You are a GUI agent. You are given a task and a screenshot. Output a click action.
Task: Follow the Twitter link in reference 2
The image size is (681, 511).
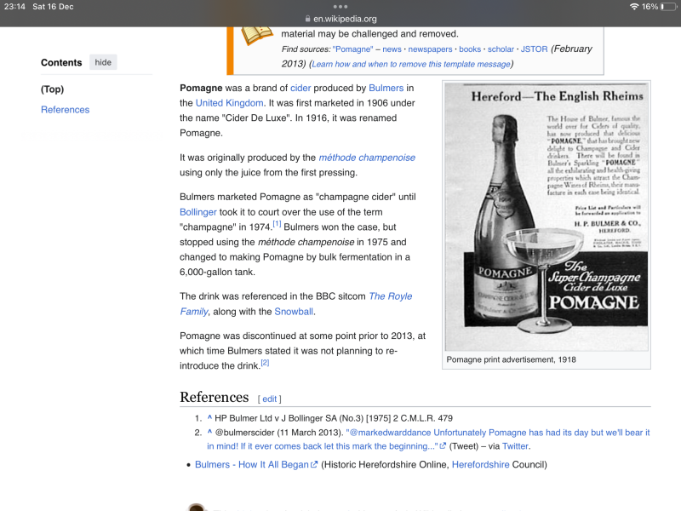tap(515, 445)
